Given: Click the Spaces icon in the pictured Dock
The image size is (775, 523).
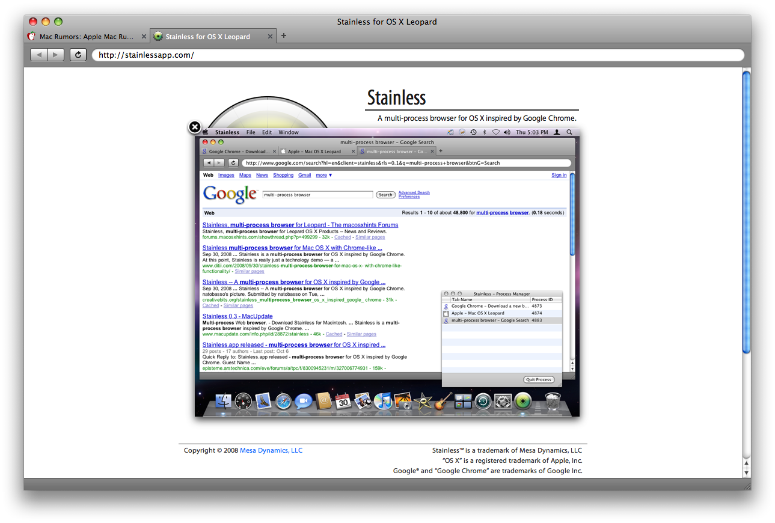Looking at the screenshot, I should coord(463,401).
